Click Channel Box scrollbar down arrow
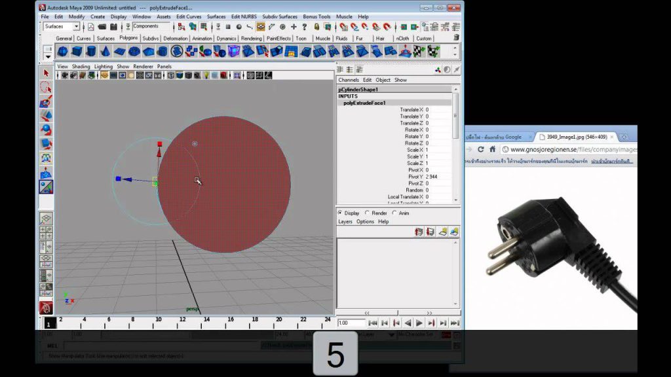671x377 pixels. click(456, 200)
